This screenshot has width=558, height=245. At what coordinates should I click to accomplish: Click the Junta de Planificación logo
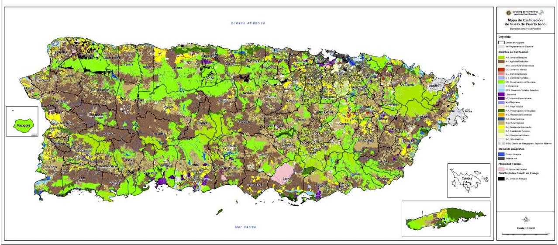tap(542, 13)
